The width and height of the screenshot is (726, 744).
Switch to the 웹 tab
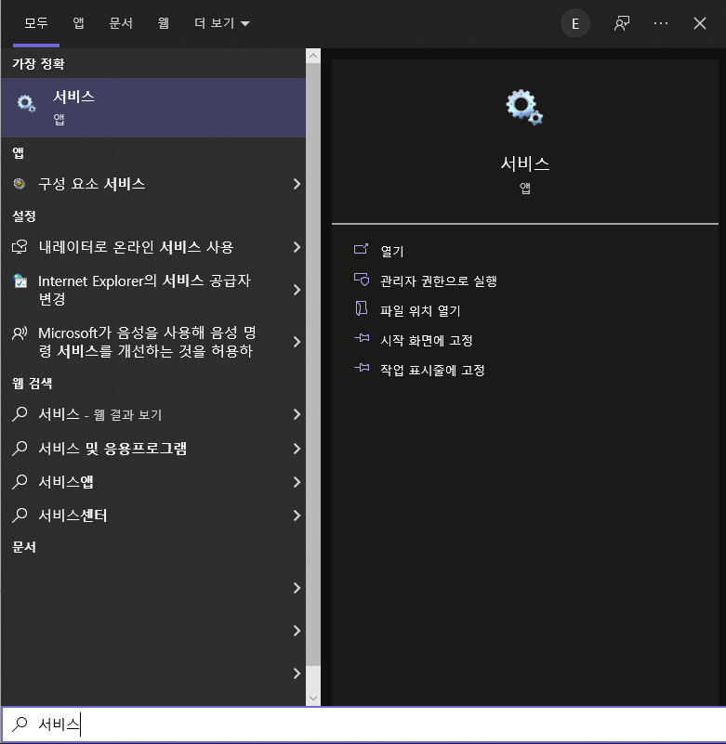tap(163, 23)
